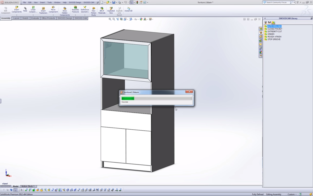The image size is (313, 196).
Task: Switch to the Motion Study 1 tab
Action: (28, 186)
